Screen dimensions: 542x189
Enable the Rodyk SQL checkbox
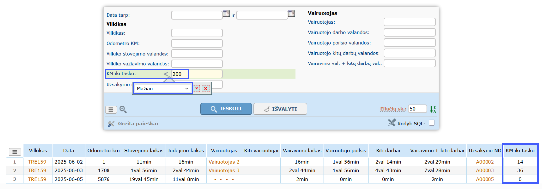tap(432, 122)
